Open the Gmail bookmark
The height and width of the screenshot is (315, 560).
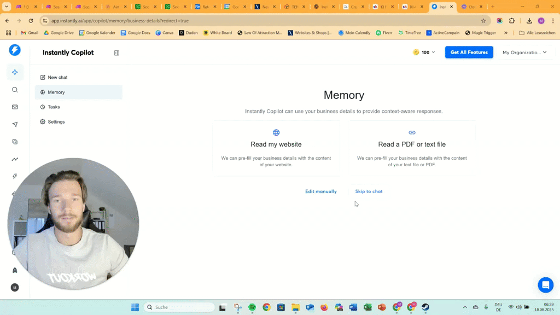30,32
